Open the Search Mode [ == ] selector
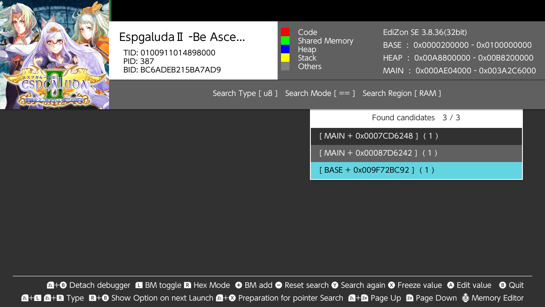Viewport: 545px width, 307px height. click(x=320, y=93)
